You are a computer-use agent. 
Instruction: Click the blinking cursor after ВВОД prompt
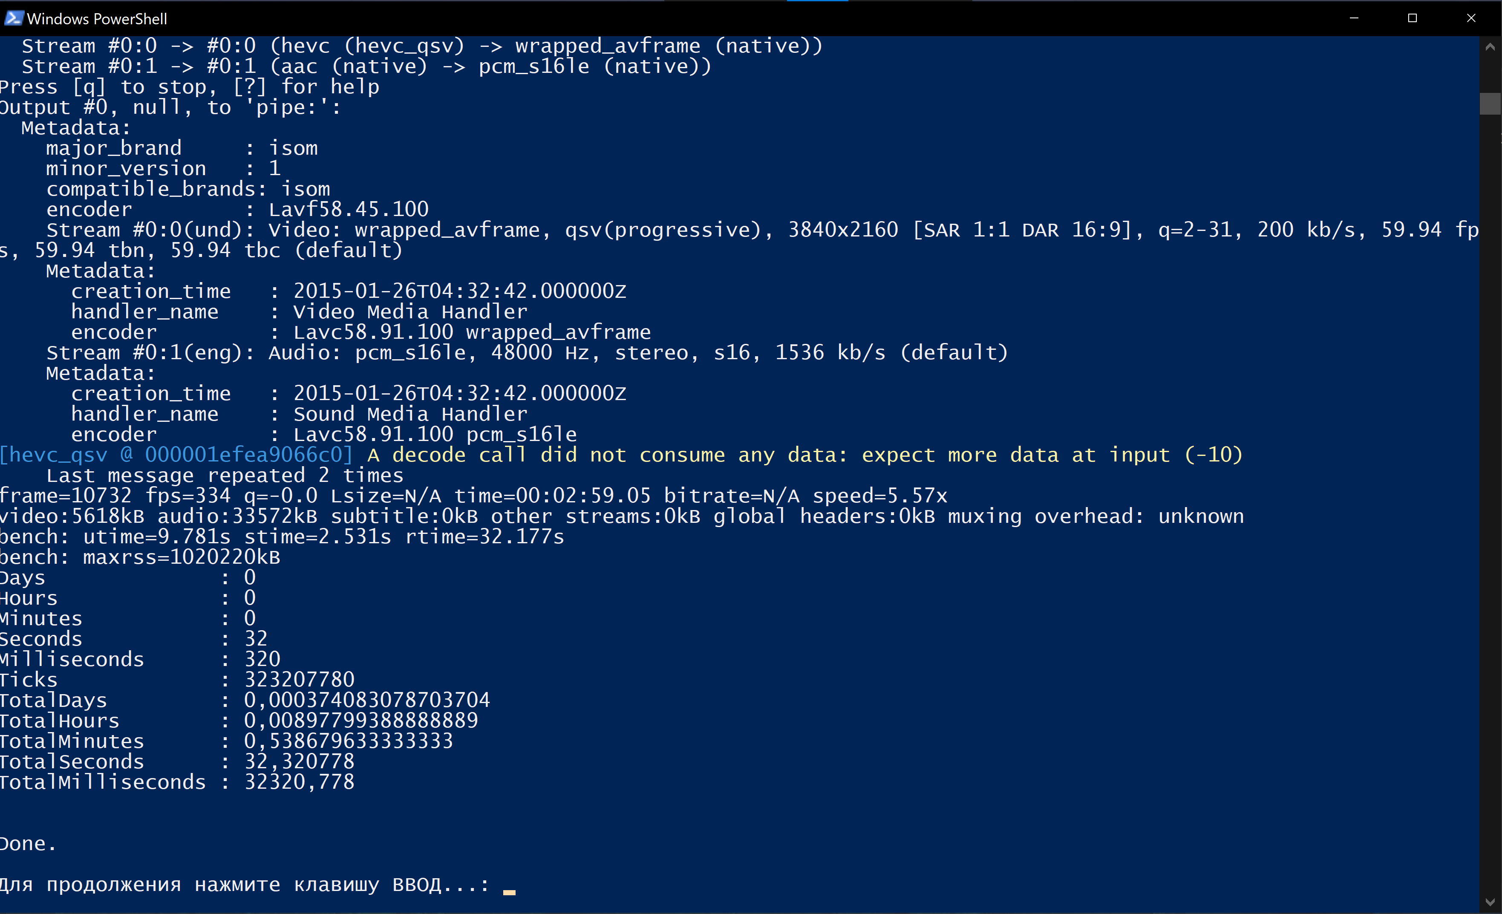509,893
